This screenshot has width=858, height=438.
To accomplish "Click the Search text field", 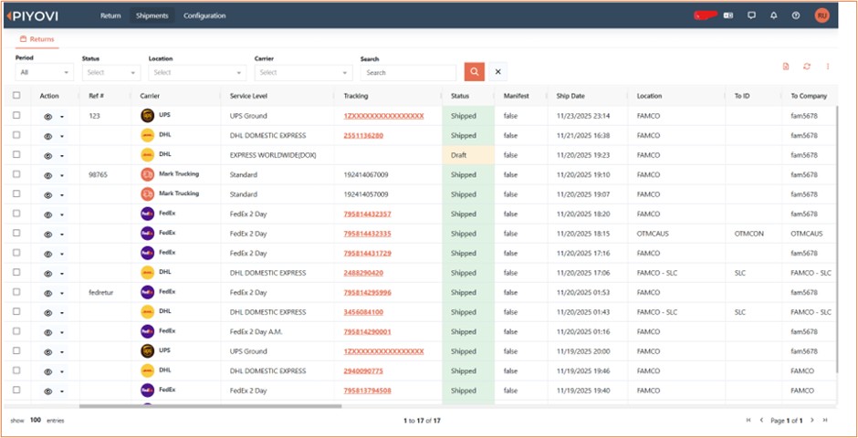I will click(408, 72).
